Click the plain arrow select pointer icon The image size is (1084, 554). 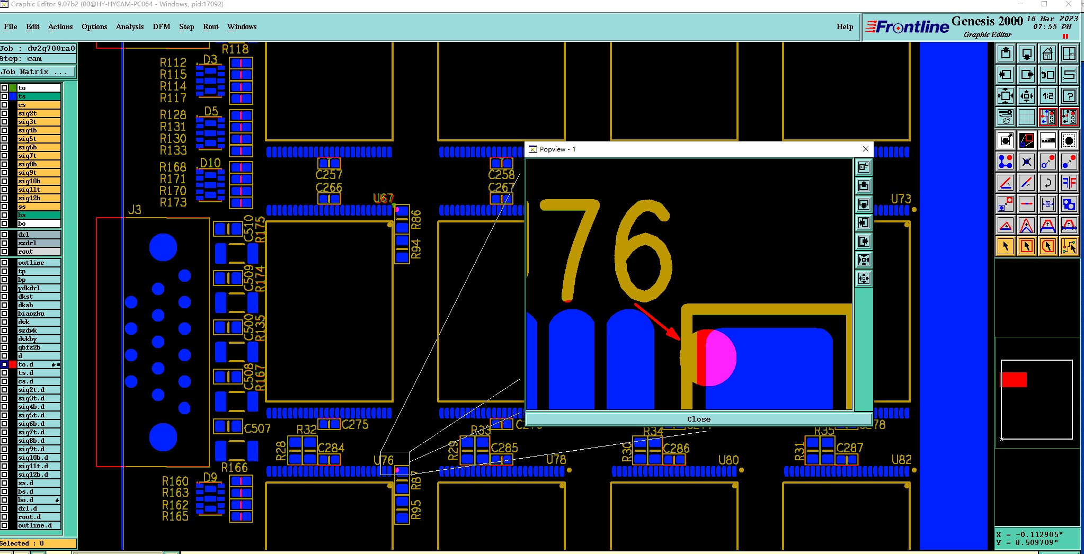tap(1006, 246)
